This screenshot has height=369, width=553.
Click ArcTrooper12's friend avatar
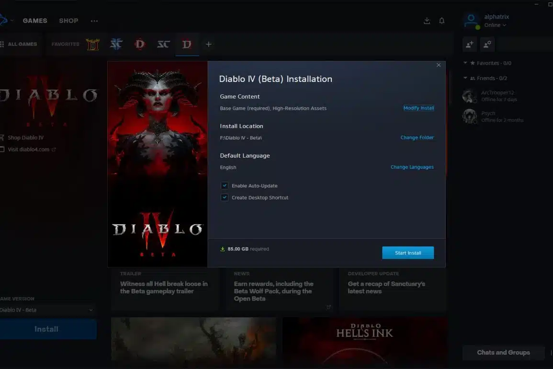coord(469,96)
